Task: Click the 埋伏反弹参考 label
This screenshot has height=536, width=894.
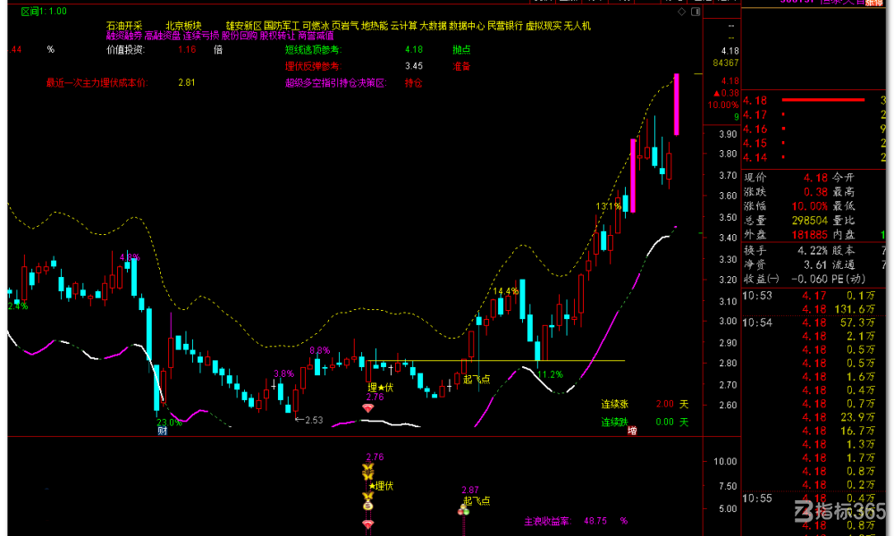Action: click(312, 66)
